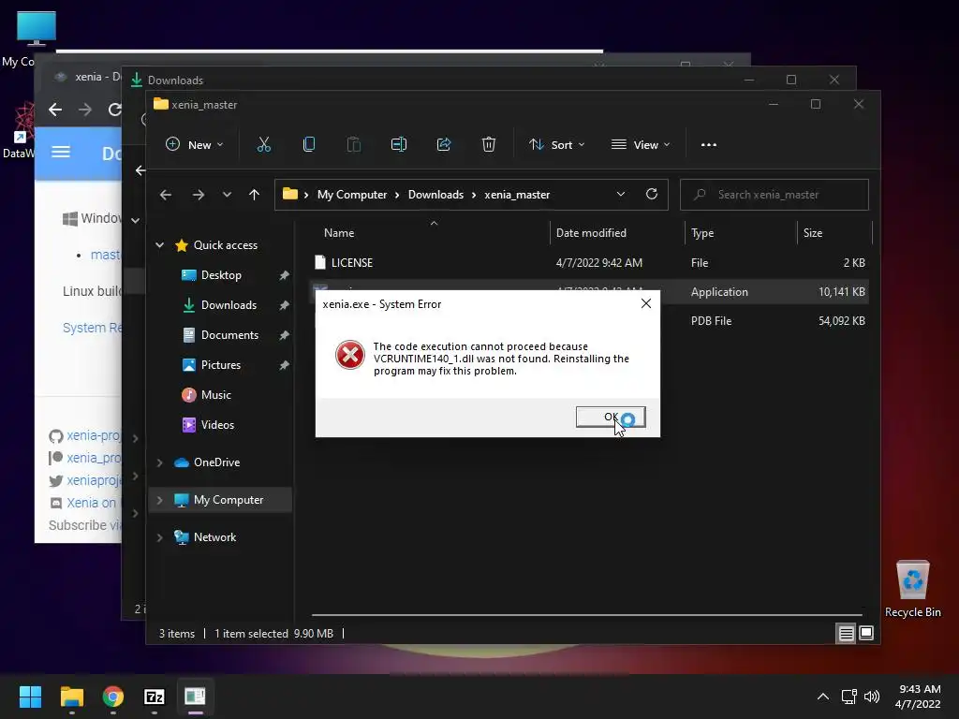Viewport: 959px width, 719px height.
Task: Open the Sort dropdown menu
Action: point(557,145)
